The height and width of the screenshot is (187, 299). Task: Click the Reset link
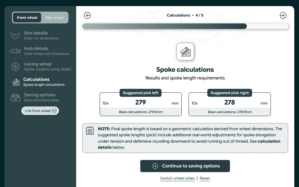(205, 178)
